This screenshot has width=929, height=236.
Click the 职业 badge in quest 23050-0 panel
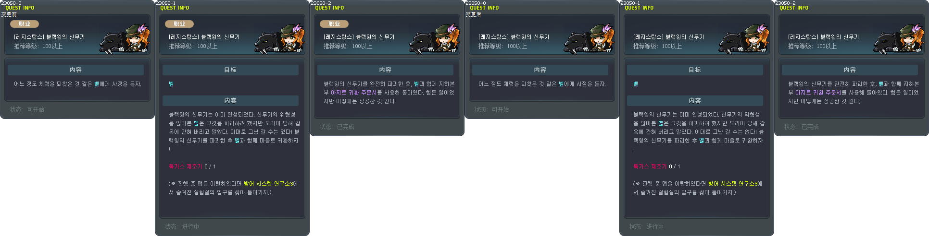[25, 24]
